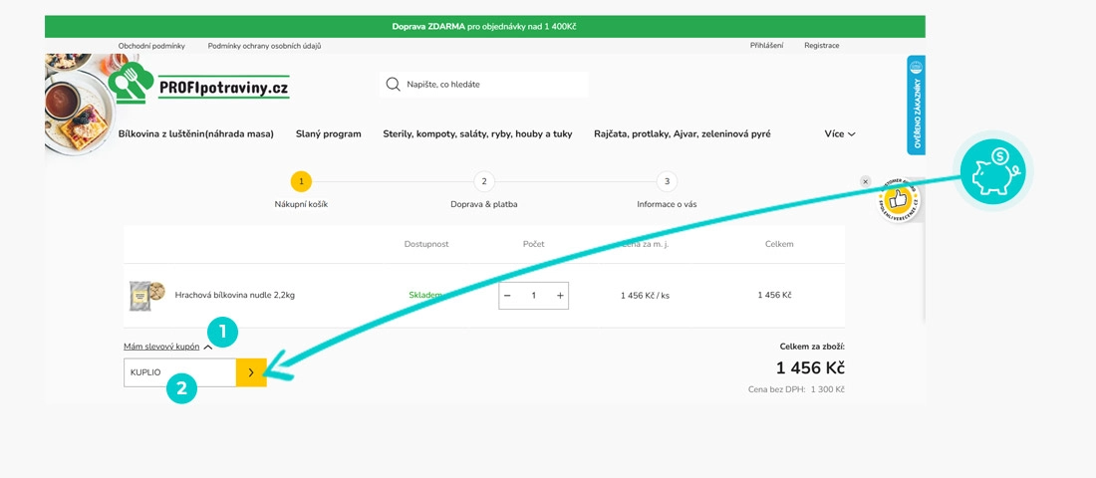
Task: Open Podmínky ochrany osobních údajů link
Action: (x=264, y=46)
